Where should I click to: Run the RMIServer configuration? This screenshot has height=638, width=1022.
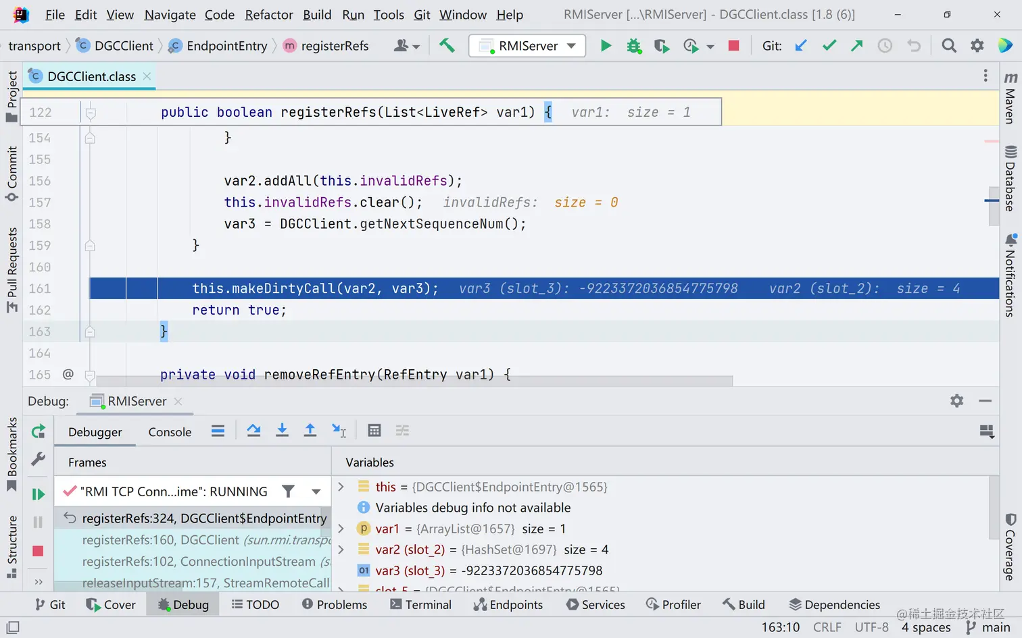pos(606,45)
